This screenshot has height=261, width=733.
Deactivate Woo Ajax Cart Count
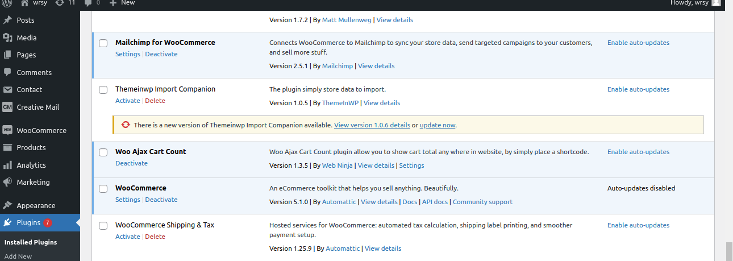[x=131, y=163]
